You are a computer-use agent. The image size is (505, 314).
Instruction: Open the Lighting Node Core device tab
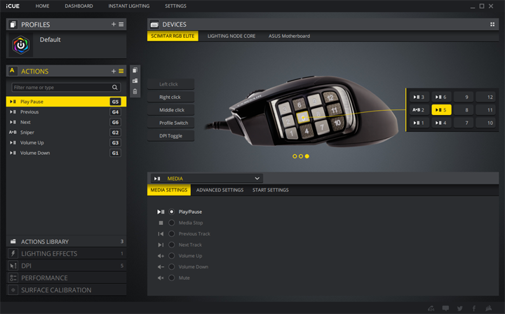[231, 36]
